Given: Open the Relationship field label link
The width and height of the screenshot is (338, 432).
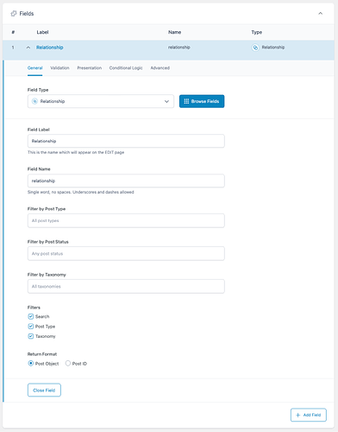Looking at the screenshot, I should pyautogui.click(x=50, y=48).
